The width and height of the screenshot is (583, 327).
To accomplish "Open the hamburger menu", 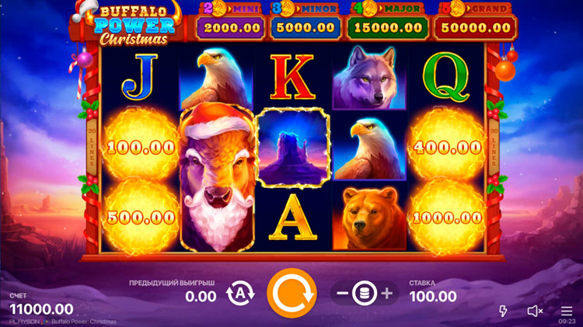I will pyautogui.click(x=567, y=310).
